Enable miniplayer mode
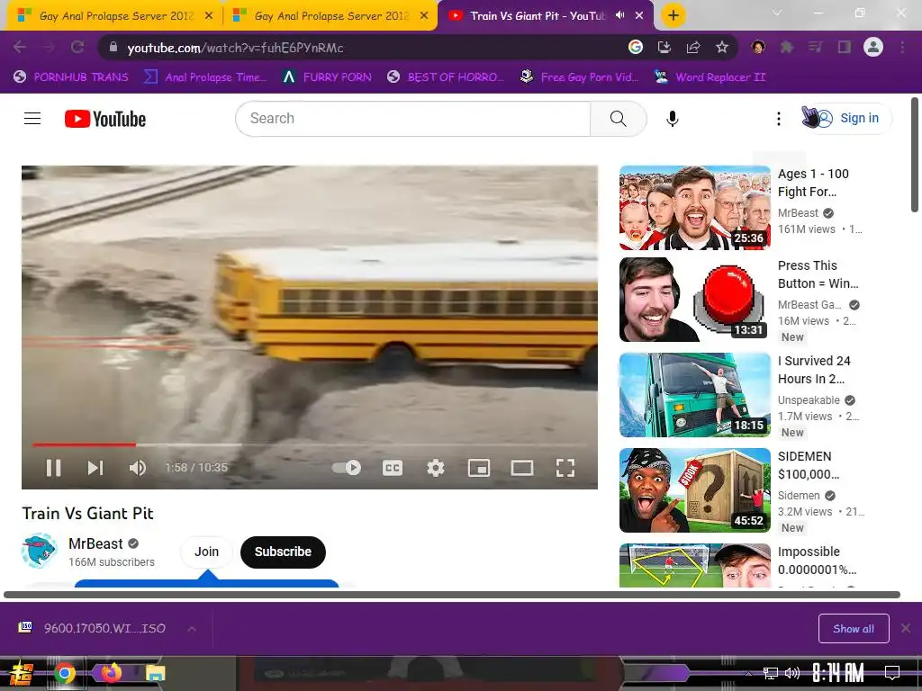Viewport: 922px width, 691px height. tap(479, 468)
